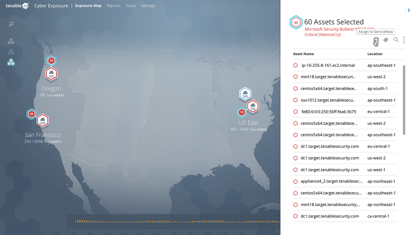Open the Reports menu
This screenshot has width=418, height=235.
coord(113,6)
